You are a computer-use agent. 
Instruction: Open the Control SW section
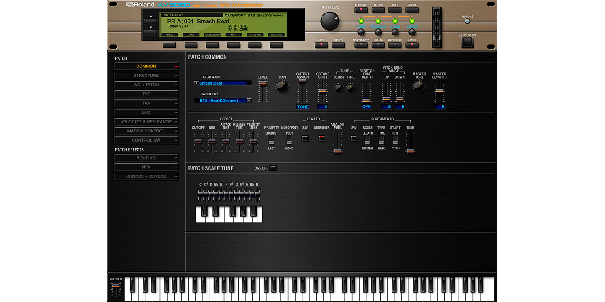coord(146,141)
